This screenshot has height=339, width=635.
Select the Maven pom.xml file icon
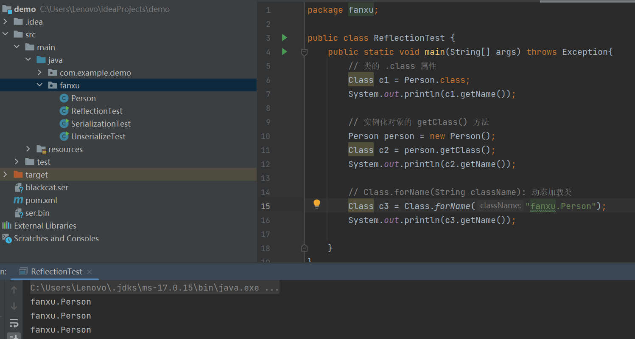pos(18,200)
